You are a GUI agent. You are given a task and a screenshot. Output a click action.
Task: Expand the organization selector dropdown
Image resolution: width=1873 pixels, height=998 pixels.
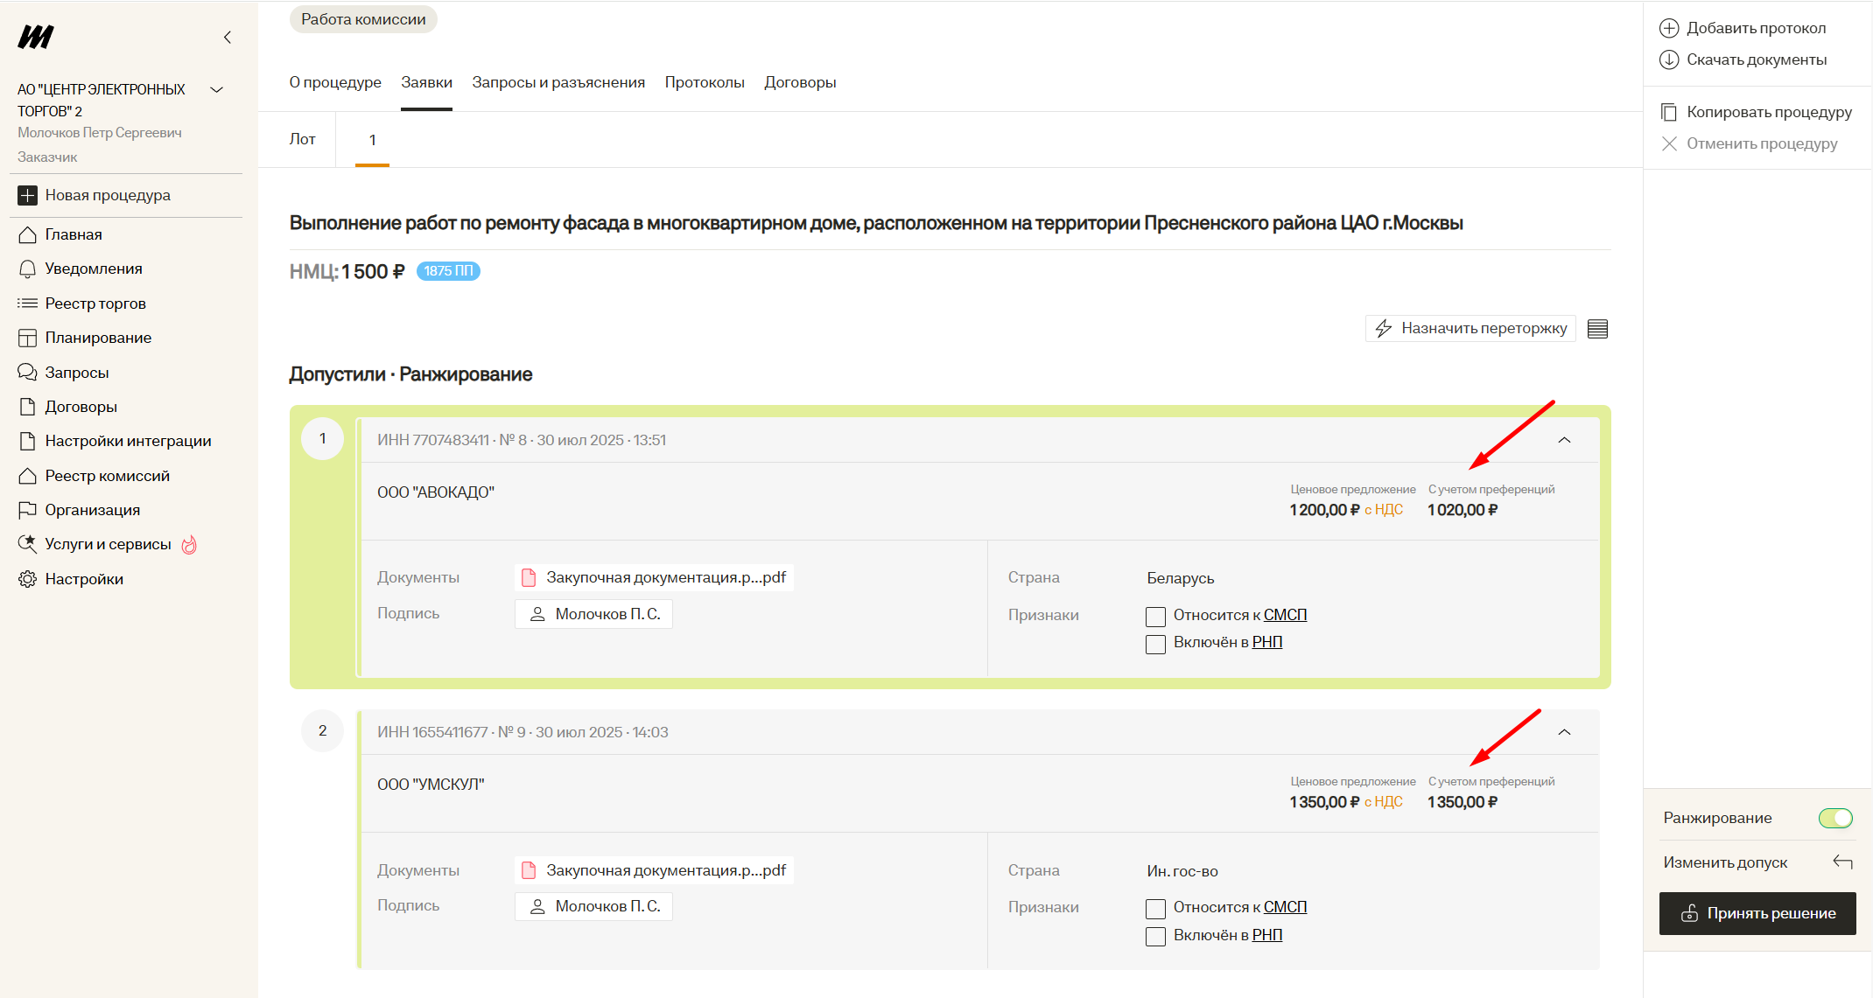[217, 89]
